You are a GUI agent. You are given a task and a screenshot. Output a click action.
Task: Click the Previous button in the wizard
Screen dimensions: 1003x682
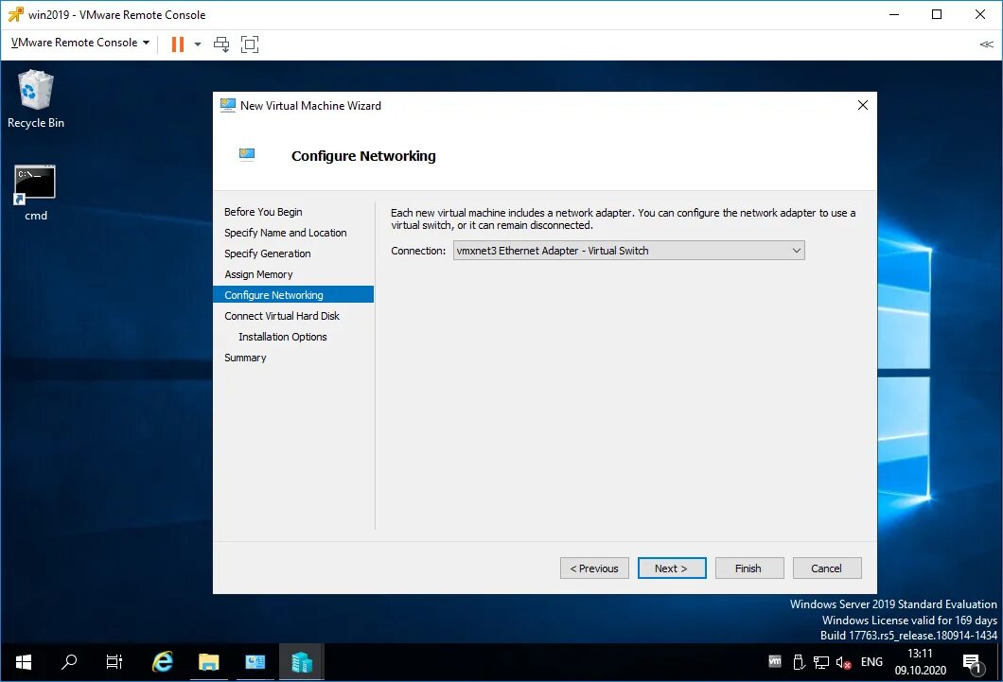coord(594,568)
